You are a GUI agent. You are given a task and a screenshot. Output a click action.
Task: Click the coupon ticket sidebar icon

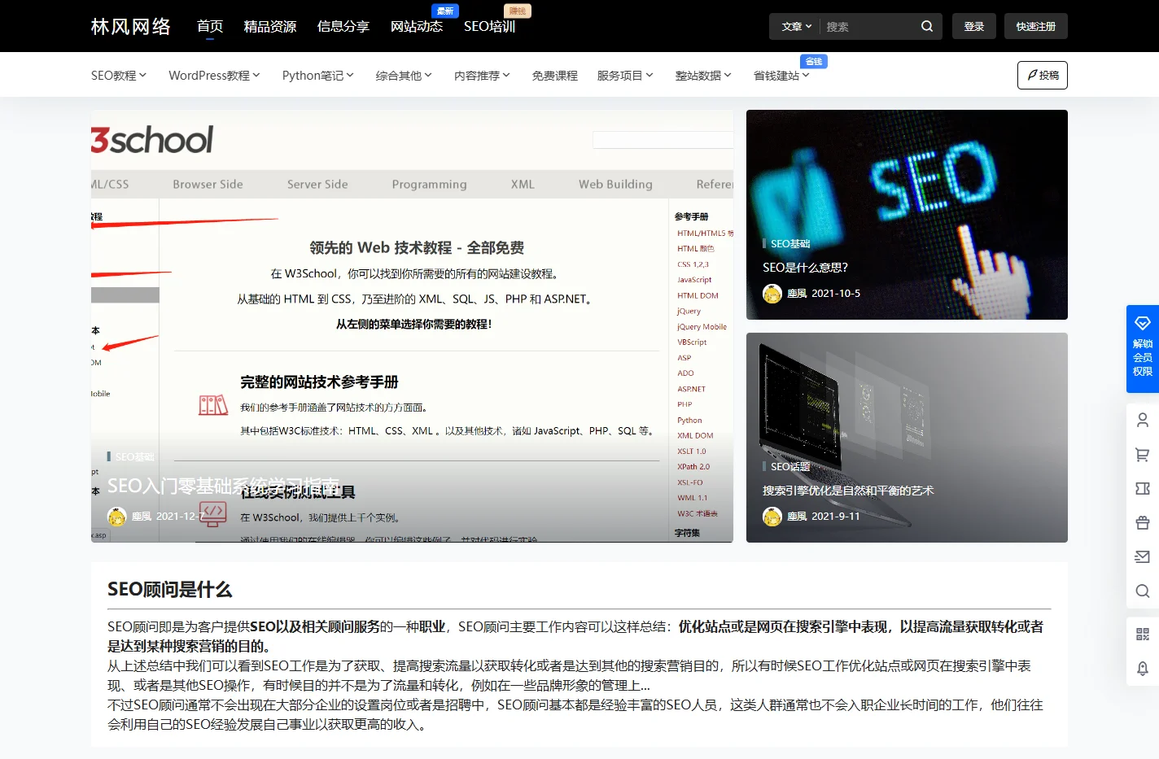(x=1143, y=489)
